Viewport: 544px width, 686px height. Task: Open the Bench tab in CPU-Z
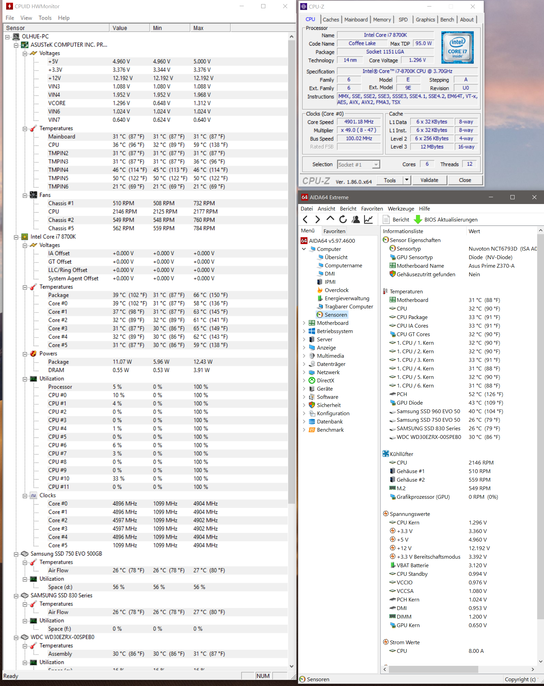coord(447,20)
